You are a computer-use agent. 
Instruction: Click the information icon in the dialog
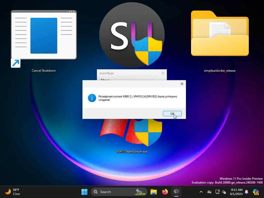(x=92, y=98)
